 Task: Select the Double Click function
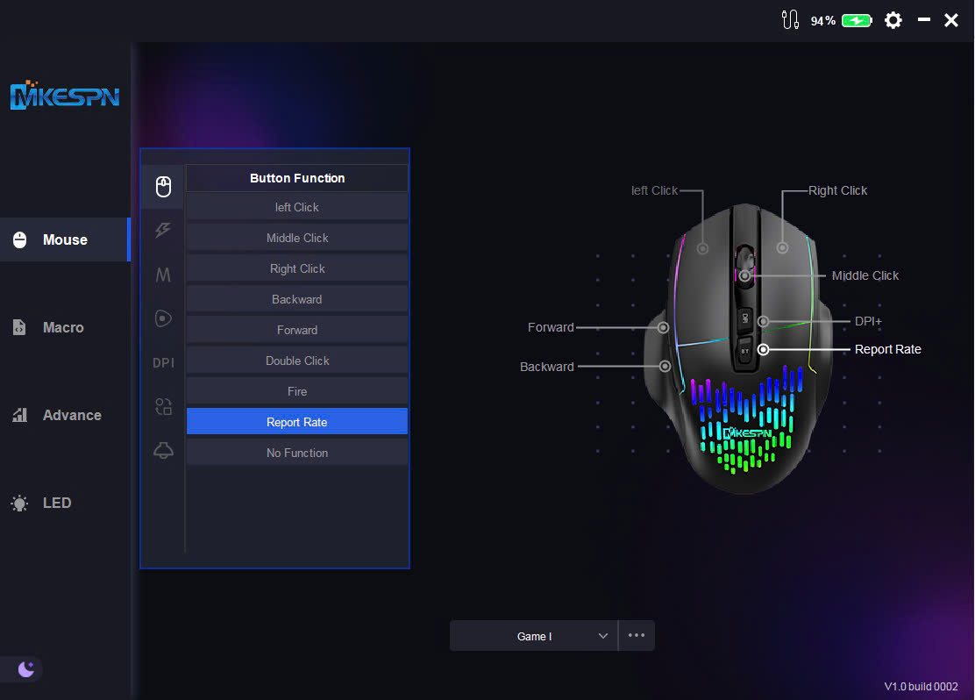pos(297,361)
